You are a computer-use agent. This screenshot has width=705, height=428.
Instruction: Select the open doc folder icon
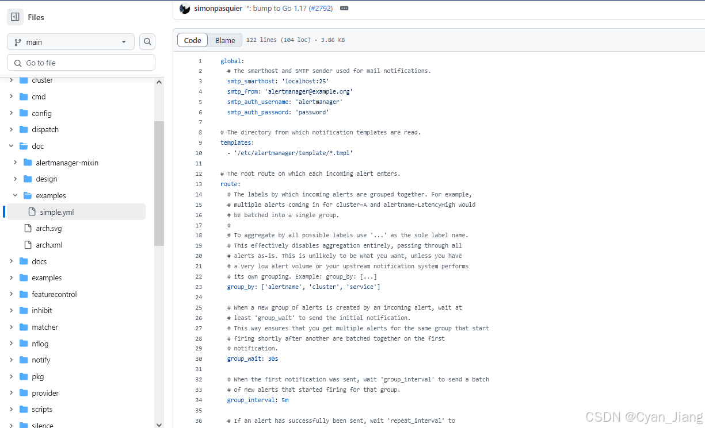point(24,146)
